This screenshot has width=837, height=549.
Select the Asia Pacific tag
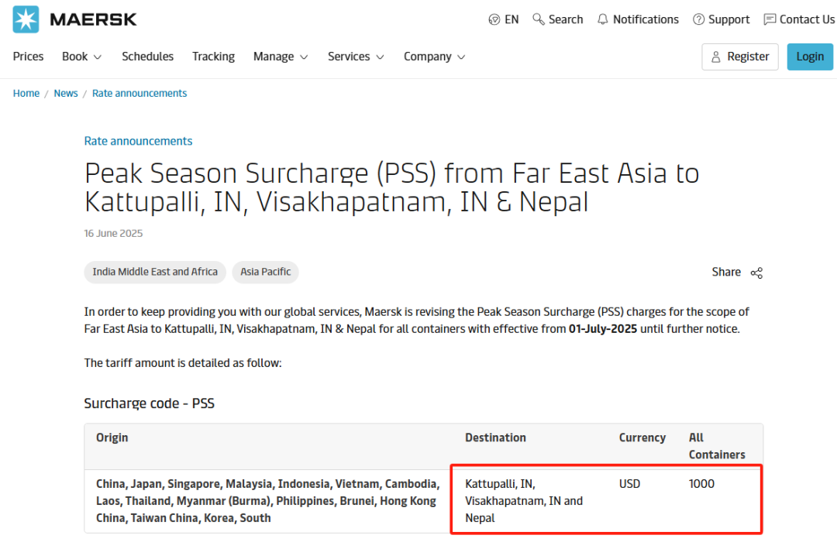pos(266,272)
